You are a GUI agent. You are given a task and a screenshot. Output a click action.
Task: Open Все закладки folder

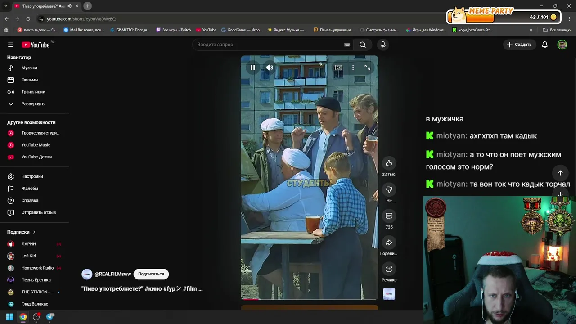click(557, 30)
